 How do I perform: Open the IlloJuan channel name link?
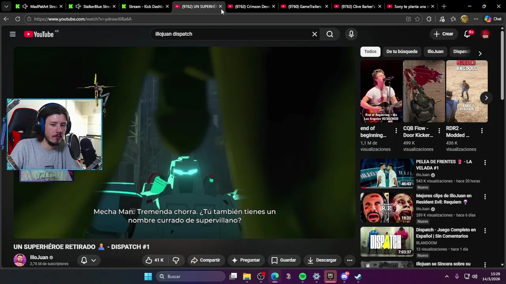(x=39, y=257)
